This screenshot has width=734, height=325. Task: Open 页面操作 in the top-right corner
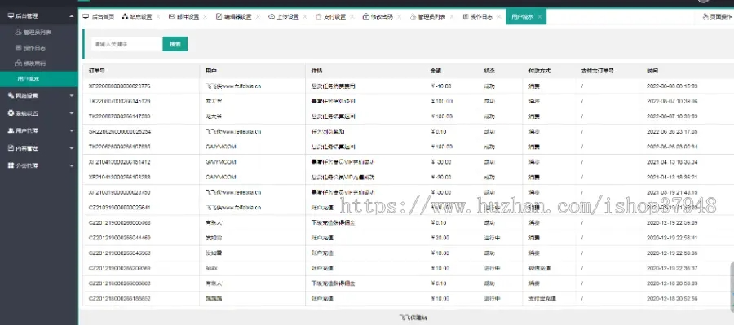pyautogui.click(x=717, y=17)
